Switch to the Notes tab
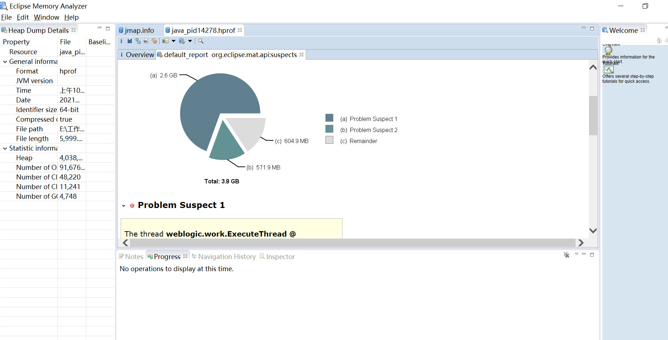 133,256
